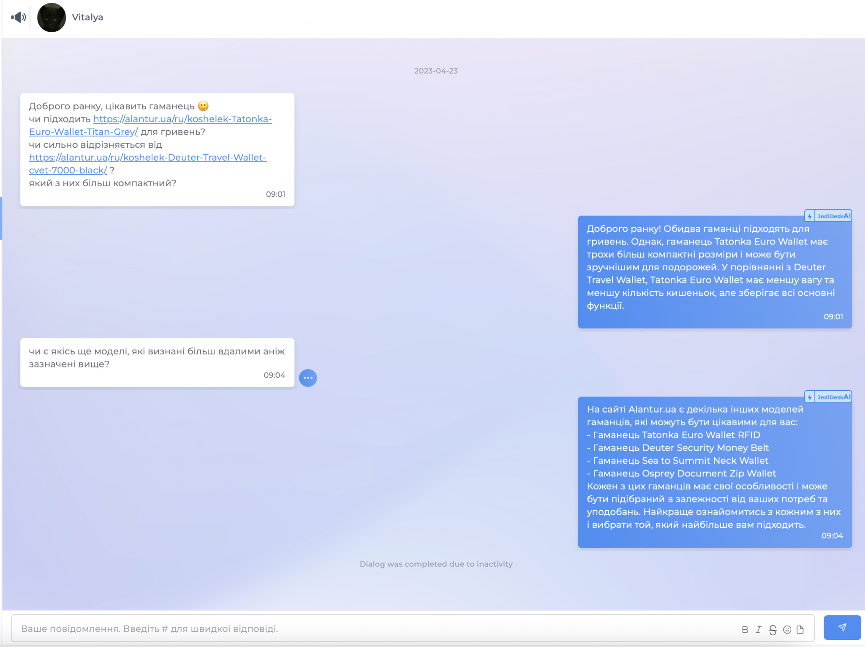Toggle italic formatting
This screenshot has width=865, height=647.
(759, 630)
